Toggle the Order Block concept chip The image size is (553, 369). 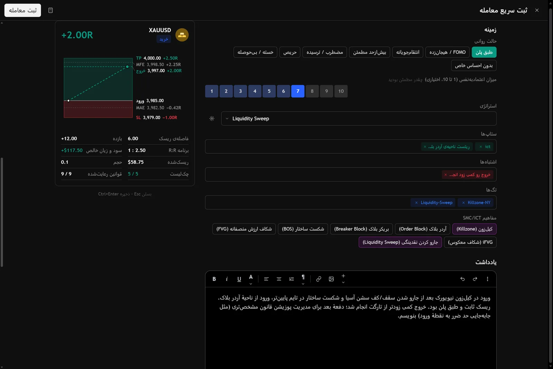click(x=423, y=229)
